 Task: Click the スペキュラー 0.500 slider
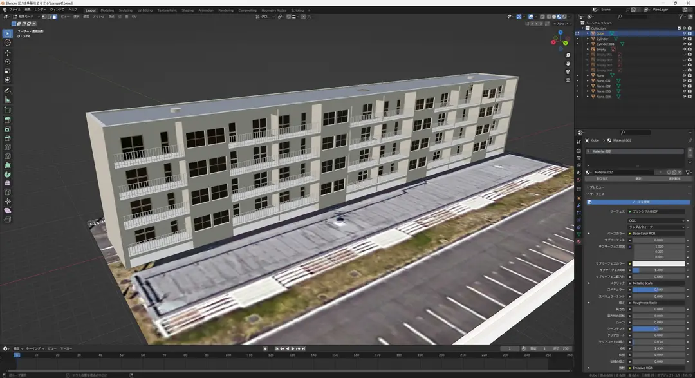coord(659,290)
